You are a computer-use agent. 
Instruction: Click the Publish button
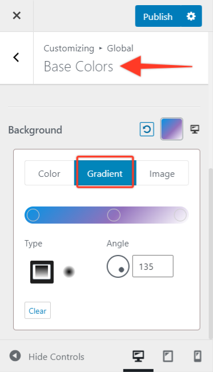point(158,17)
